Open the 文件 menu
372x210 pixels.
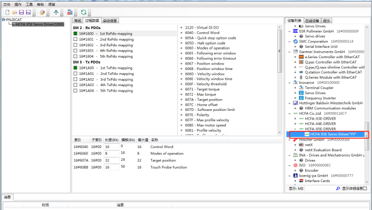(6, 4)
